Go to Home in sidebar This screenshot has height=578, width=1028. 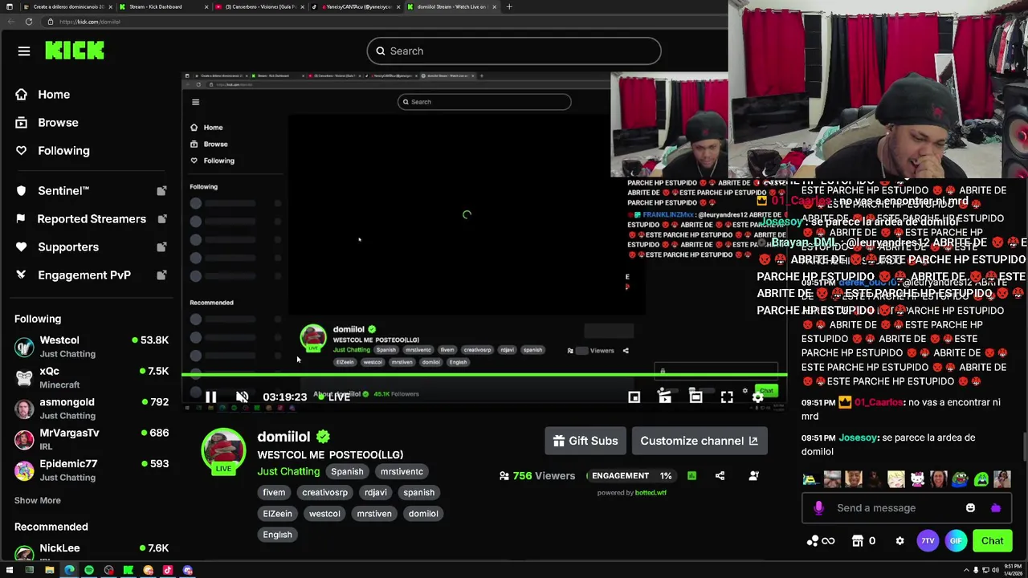(54, 94)
